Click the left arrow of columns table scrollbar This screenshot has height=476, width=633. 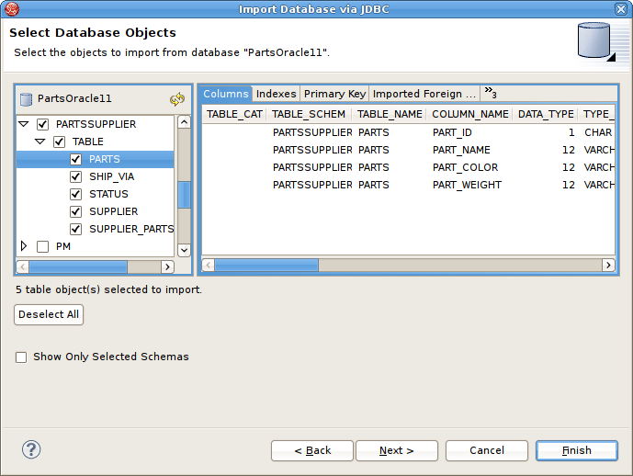point(208,266)
